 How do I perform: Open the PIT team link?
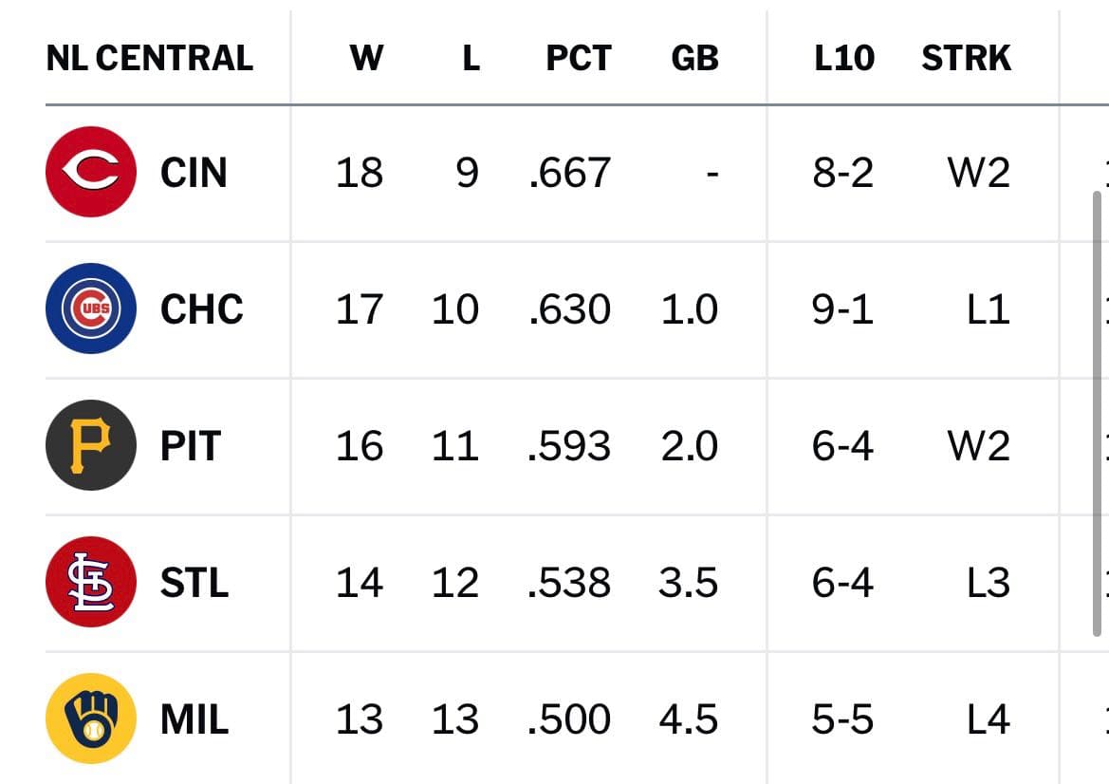point(191,446)
